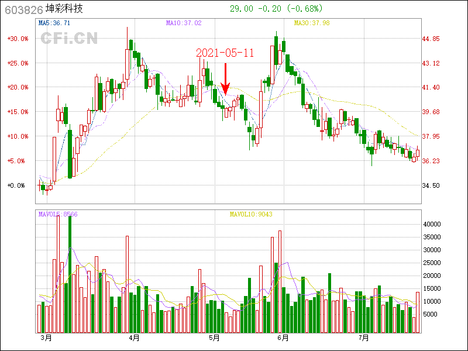
Task: Click the +30.0% axis label
Action: (x=18, y=39)
